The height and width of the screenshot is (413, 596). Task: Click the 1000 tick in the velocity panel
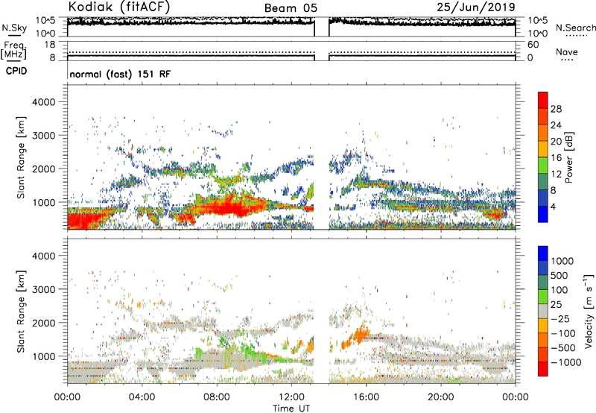[44, 356]
